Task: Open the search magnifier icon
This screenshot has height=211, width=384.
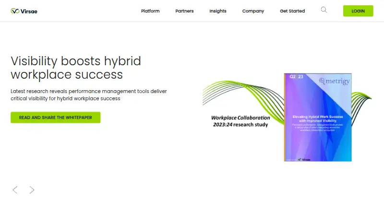Action: click(324, 10)
